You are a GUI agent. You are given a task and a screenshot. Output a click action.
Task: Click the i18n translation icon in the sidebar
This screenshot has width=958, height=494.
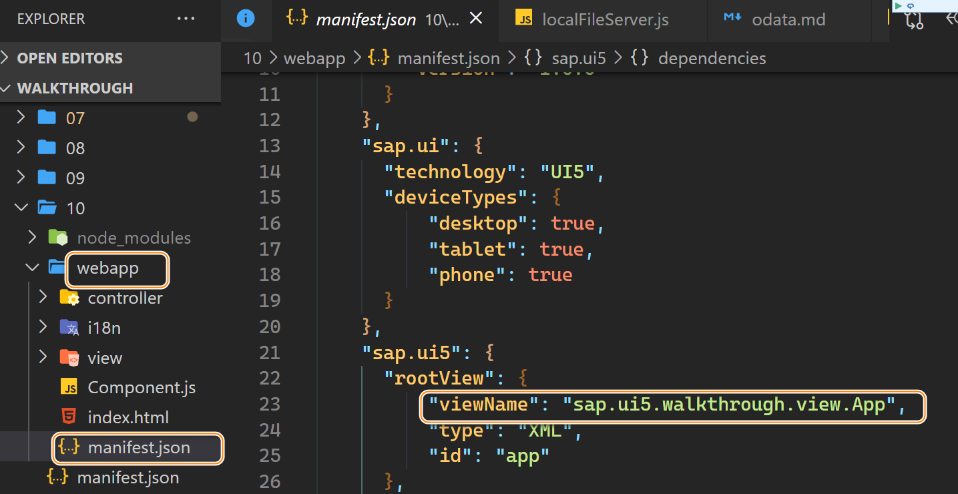(70, 327)
